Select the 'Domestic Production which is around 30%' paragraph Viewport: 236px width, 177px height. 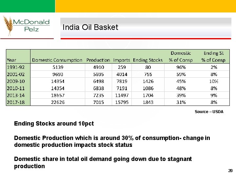tap(112, 141)
